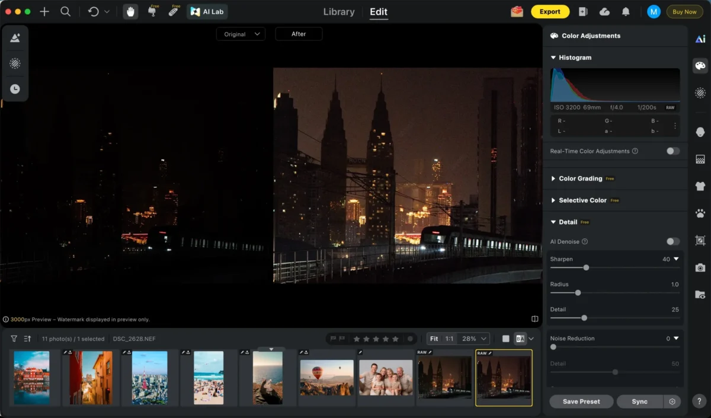Image resolution: width=711 pixels, height=418 pixels.
Task: Click the cloud upload icon
Action: pos(604,12)
